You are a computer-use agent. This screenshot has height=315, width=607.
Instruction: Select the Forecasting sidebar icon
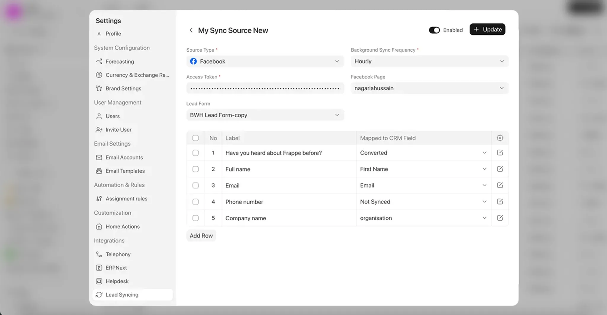(99, 61)
